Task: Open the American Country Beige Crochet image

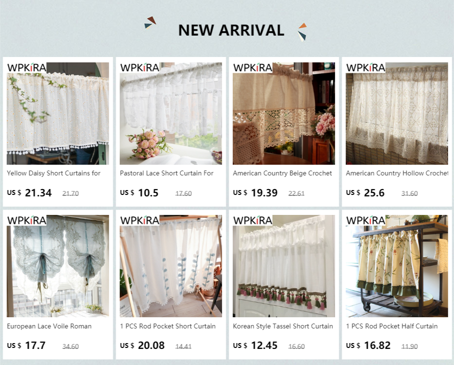Action: click(284, 113)
